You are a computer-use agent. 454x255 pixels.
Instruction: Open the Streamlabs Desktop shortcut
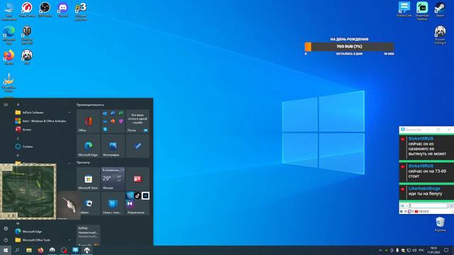tap(422, 11)
